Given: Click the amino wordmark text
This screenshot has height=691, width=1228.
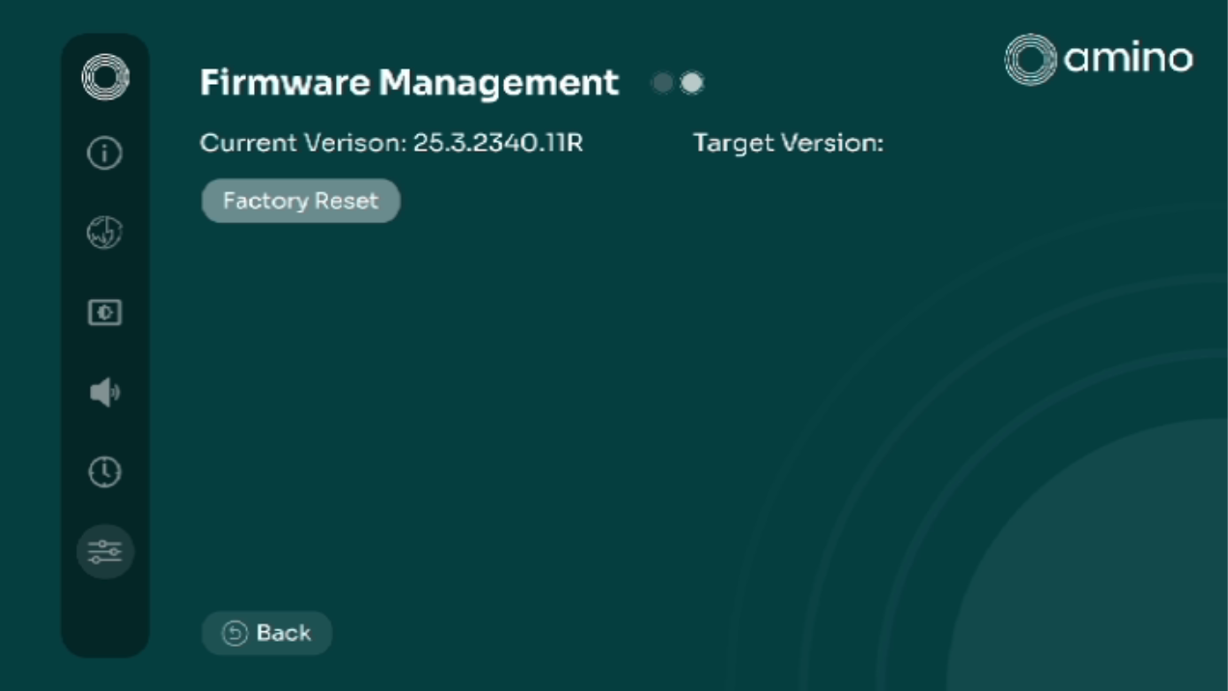Looking at the screenshot, I should point(1128,60).
